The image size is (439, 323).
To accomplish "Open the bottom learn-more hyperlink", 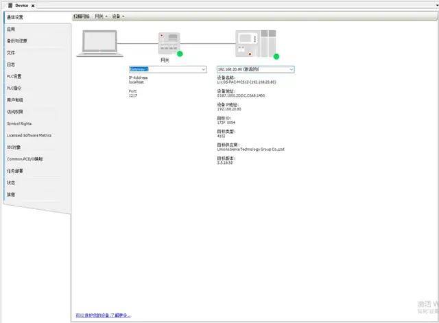I will click(103, 315).
